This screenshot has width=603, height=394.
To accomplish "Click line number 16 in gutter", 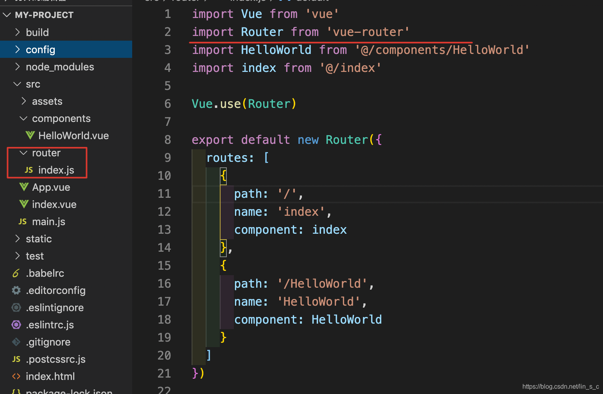I will 164,283.
